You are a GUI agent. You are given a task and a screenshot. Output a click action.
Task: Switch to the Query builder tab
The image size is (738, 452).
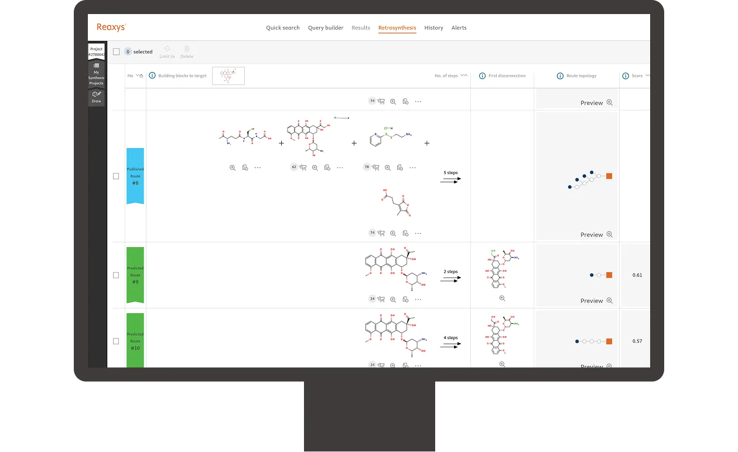[x=326, y=28]
